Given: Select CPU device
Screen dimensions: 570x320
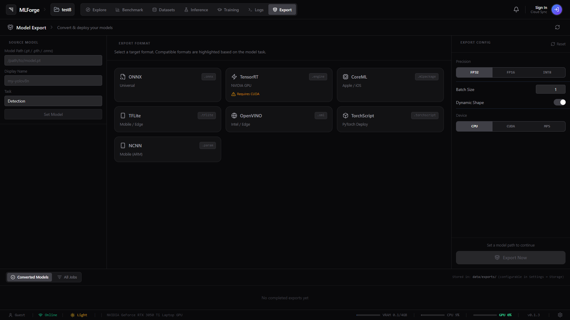Looking at the screenshot, I should [474, 126].
